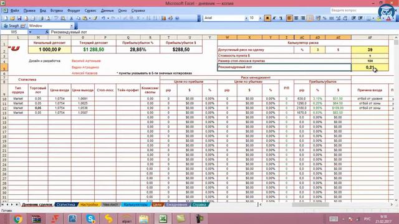The image size is (399, 224).
Task: Open Skype from the taskbar
Action: (90, 218)
